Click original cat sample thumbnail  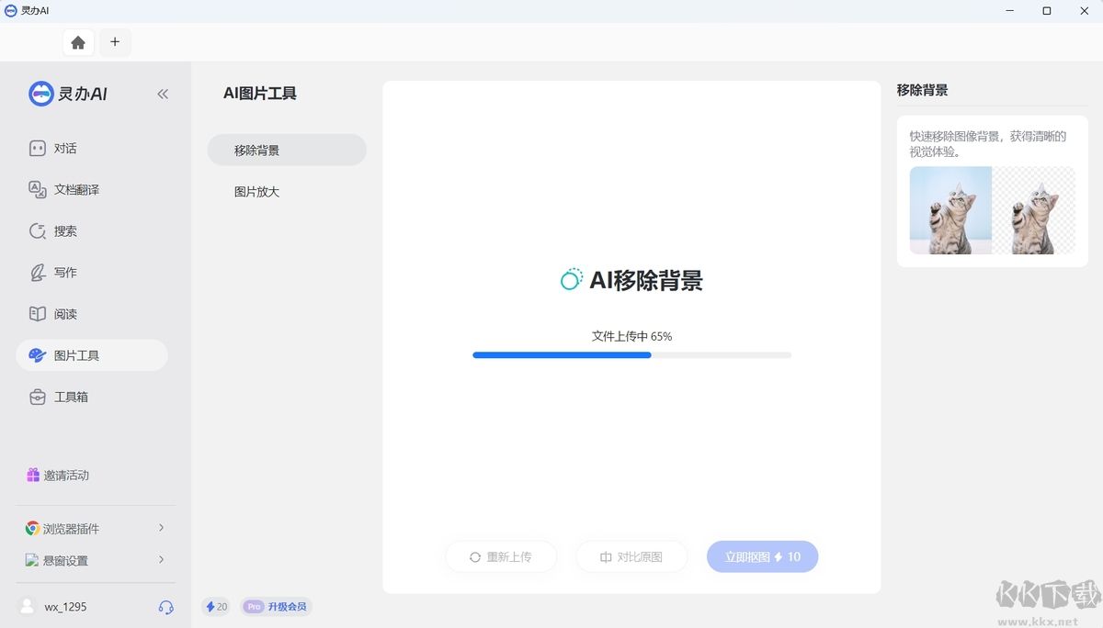(x=950, y=210)
